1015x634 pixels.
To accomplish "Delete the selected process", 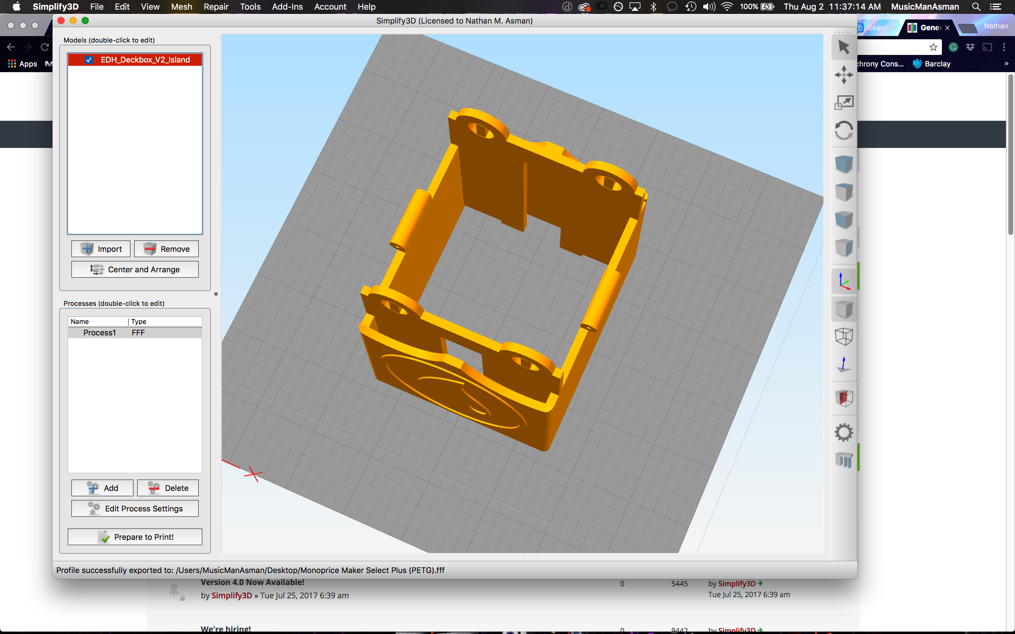I will (168, 488).
